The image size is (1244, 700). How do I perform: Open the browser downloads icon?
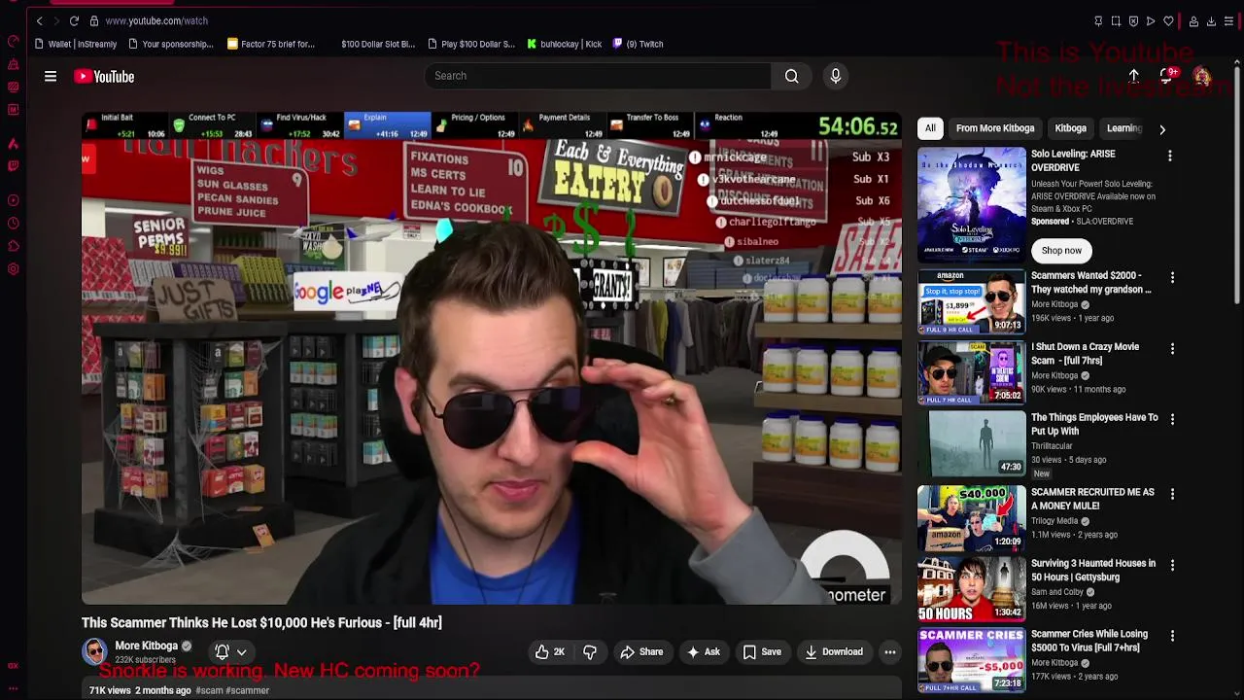click(1211, 20)
